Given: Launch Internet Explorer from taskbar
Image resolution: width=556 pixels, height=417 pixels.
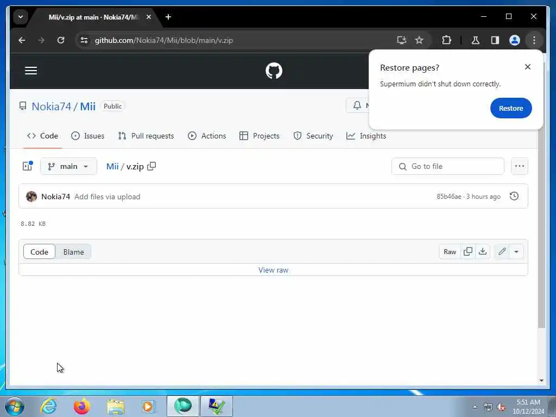Looking at the screenshot, I should click(x=48, y=406).
